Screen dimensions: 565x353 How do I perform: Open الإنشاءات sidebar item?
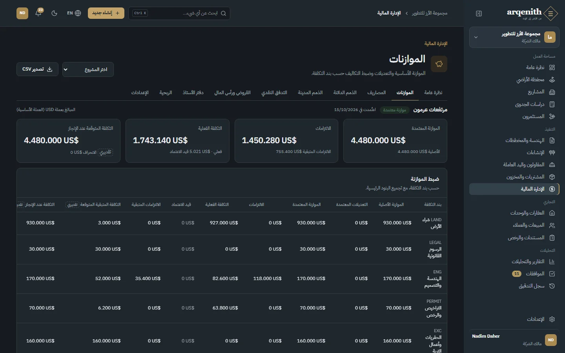tap(514, 153)
